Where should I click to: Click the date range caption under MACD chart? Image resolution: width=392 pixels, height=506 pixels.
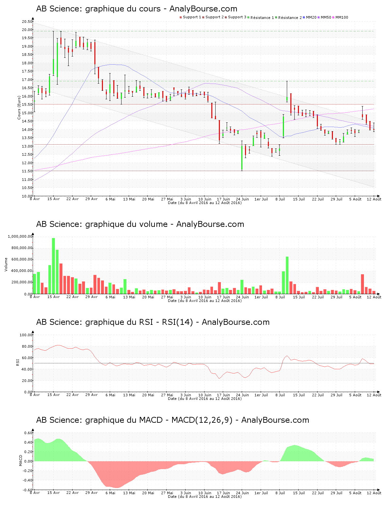coord(205,497)
